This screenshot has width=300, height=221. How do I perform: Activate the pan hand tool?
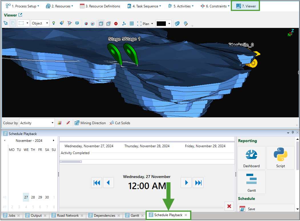[13, 23]
